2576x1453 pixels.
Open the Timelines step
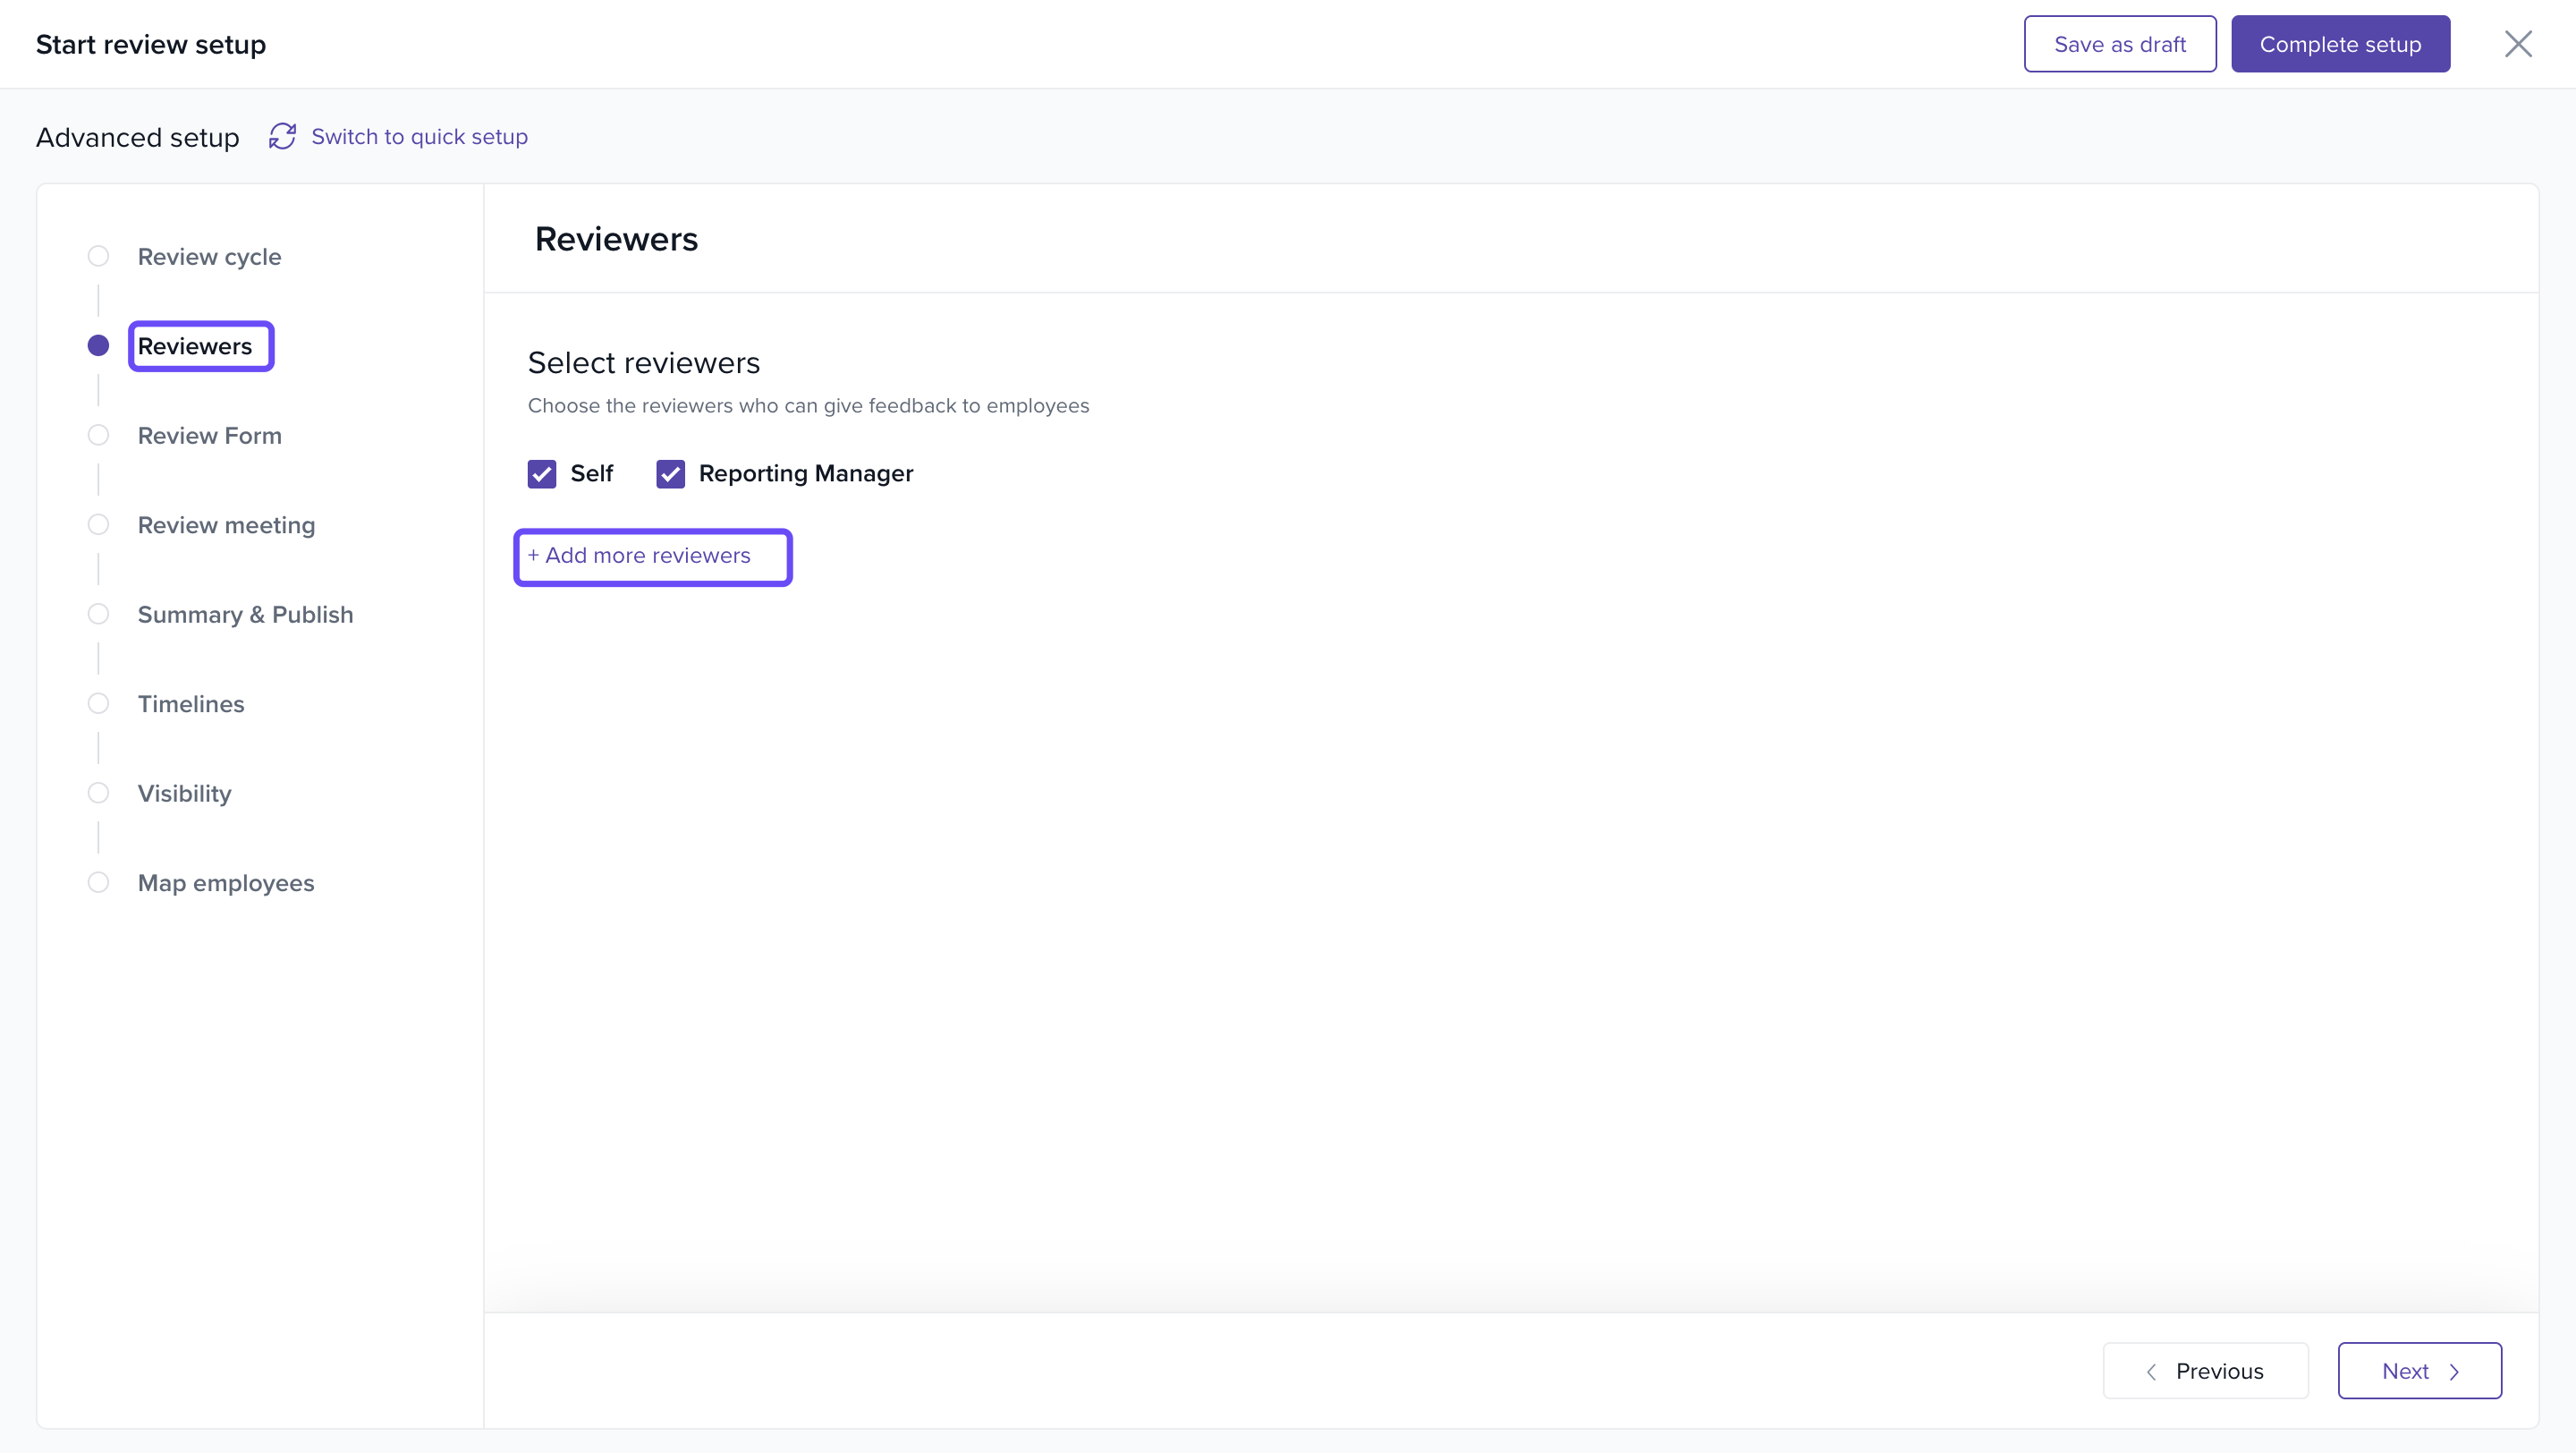point(190,704)
